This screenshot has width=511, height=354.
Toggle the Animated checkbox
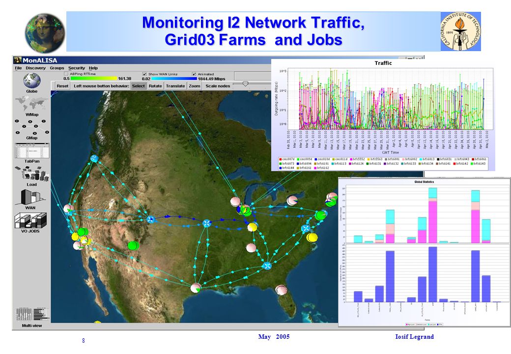tap(194, 74)
